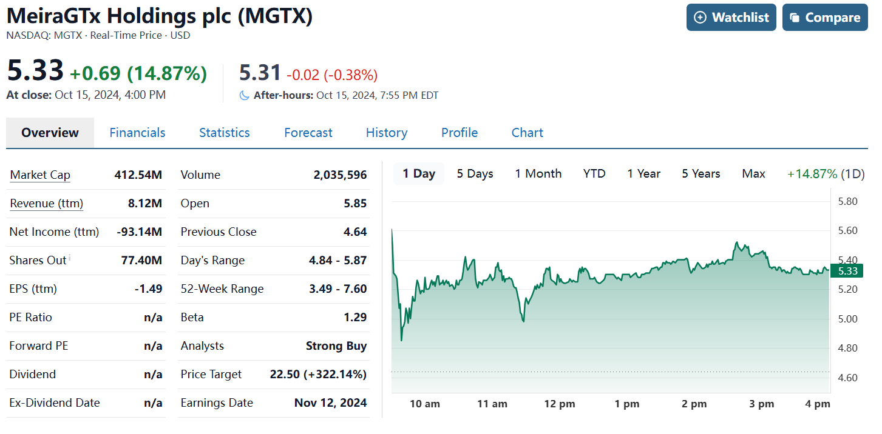View the Profile tab
This screenshot has height=434, width=882.
[459, 133]
